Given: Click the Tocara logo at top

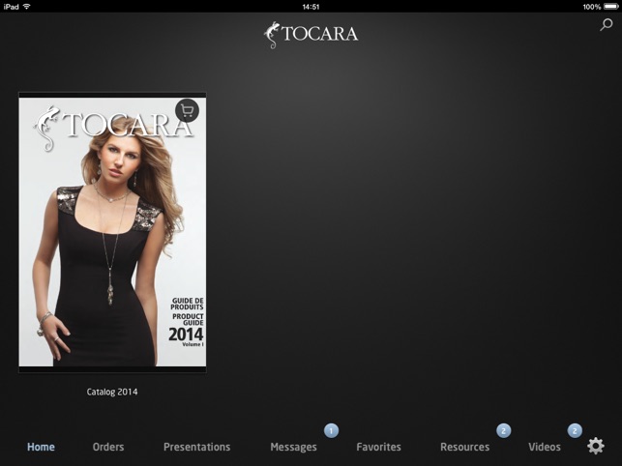Looking at the screenshot, I should click(311, 35).
